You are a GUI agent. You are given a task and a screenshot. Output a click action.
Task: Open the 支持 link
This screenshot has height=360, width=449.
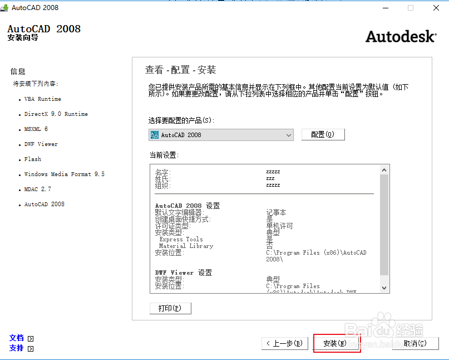pyautogui.click(x=17, y=348)
